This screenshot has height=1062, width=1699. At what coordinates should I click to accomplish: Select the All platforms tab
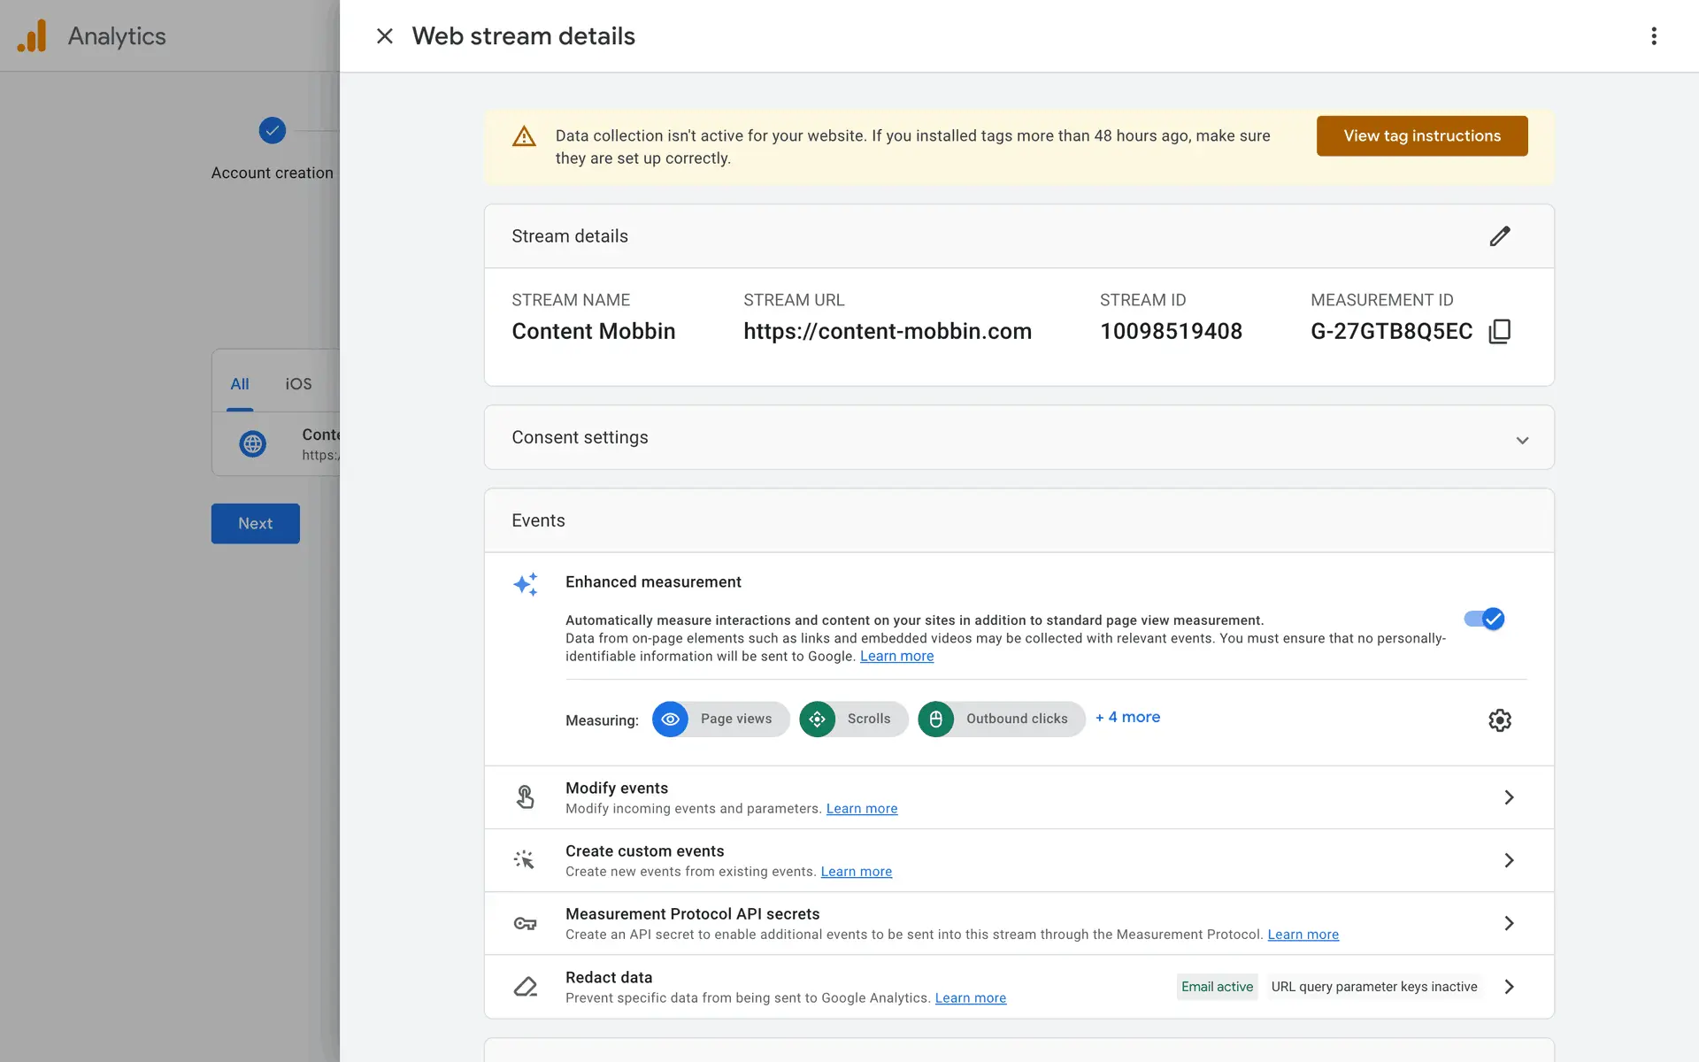[x=240, y=384]
